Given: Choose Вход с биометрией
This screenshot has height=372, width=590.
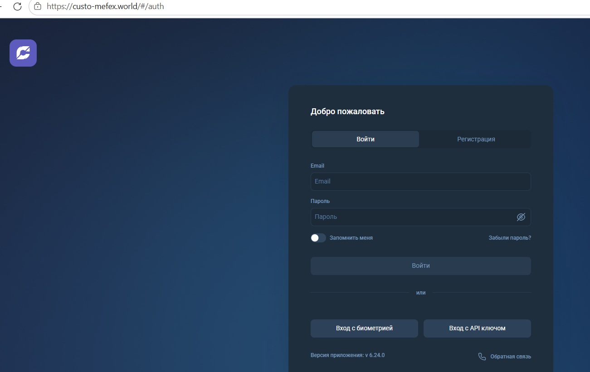Looking at the screenshot, I should click(364, 329).
